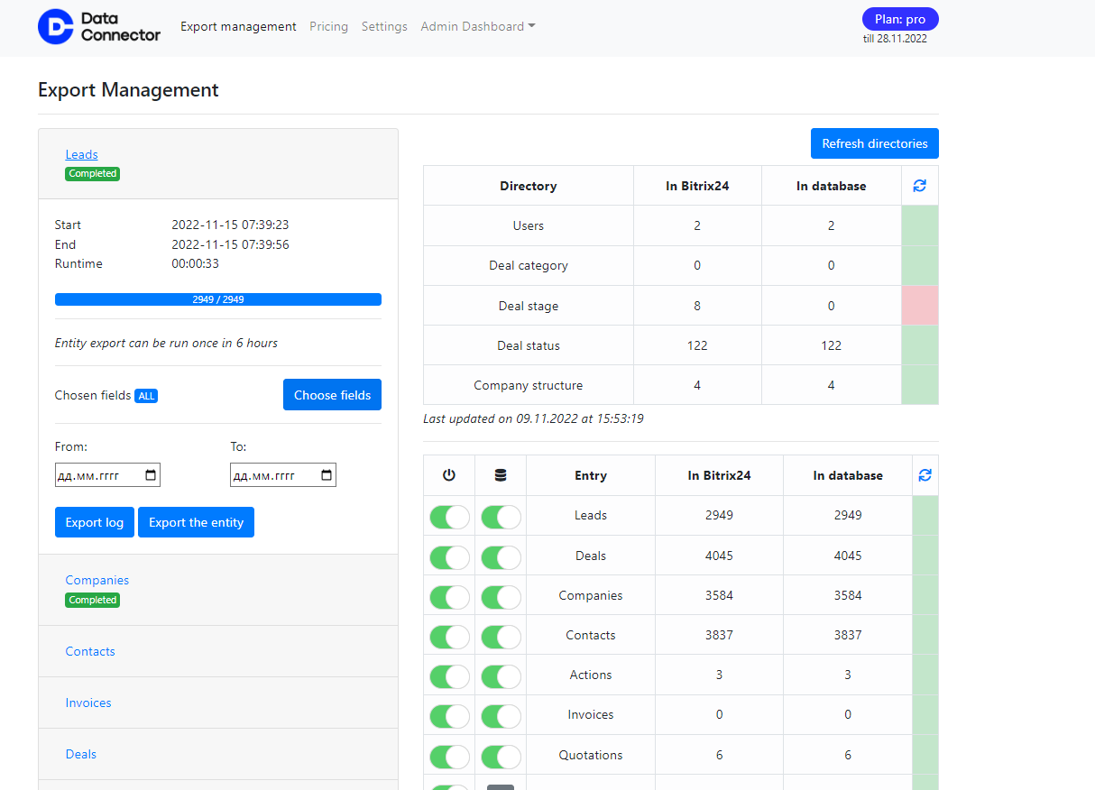Click the Plan: pro badge
Viewport: 1095px width, 790px height.
point(900,19)
